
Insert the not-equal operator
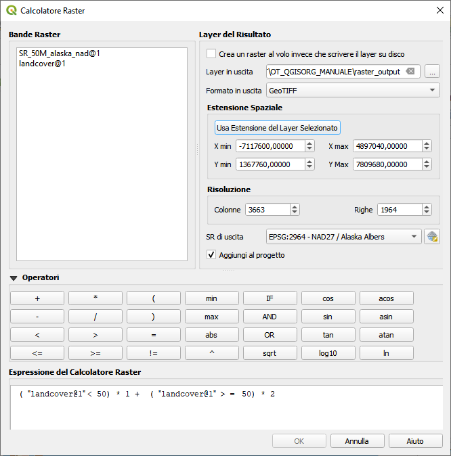point(154,353)
